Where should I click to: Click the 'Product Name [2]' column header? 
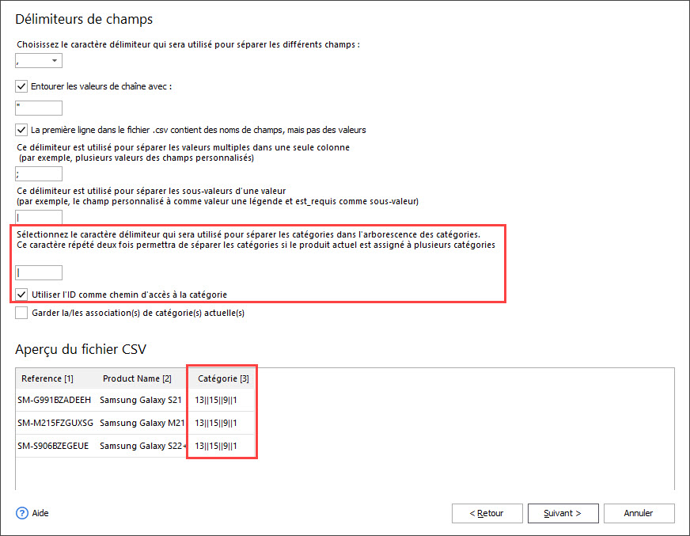tap(137, 378)
